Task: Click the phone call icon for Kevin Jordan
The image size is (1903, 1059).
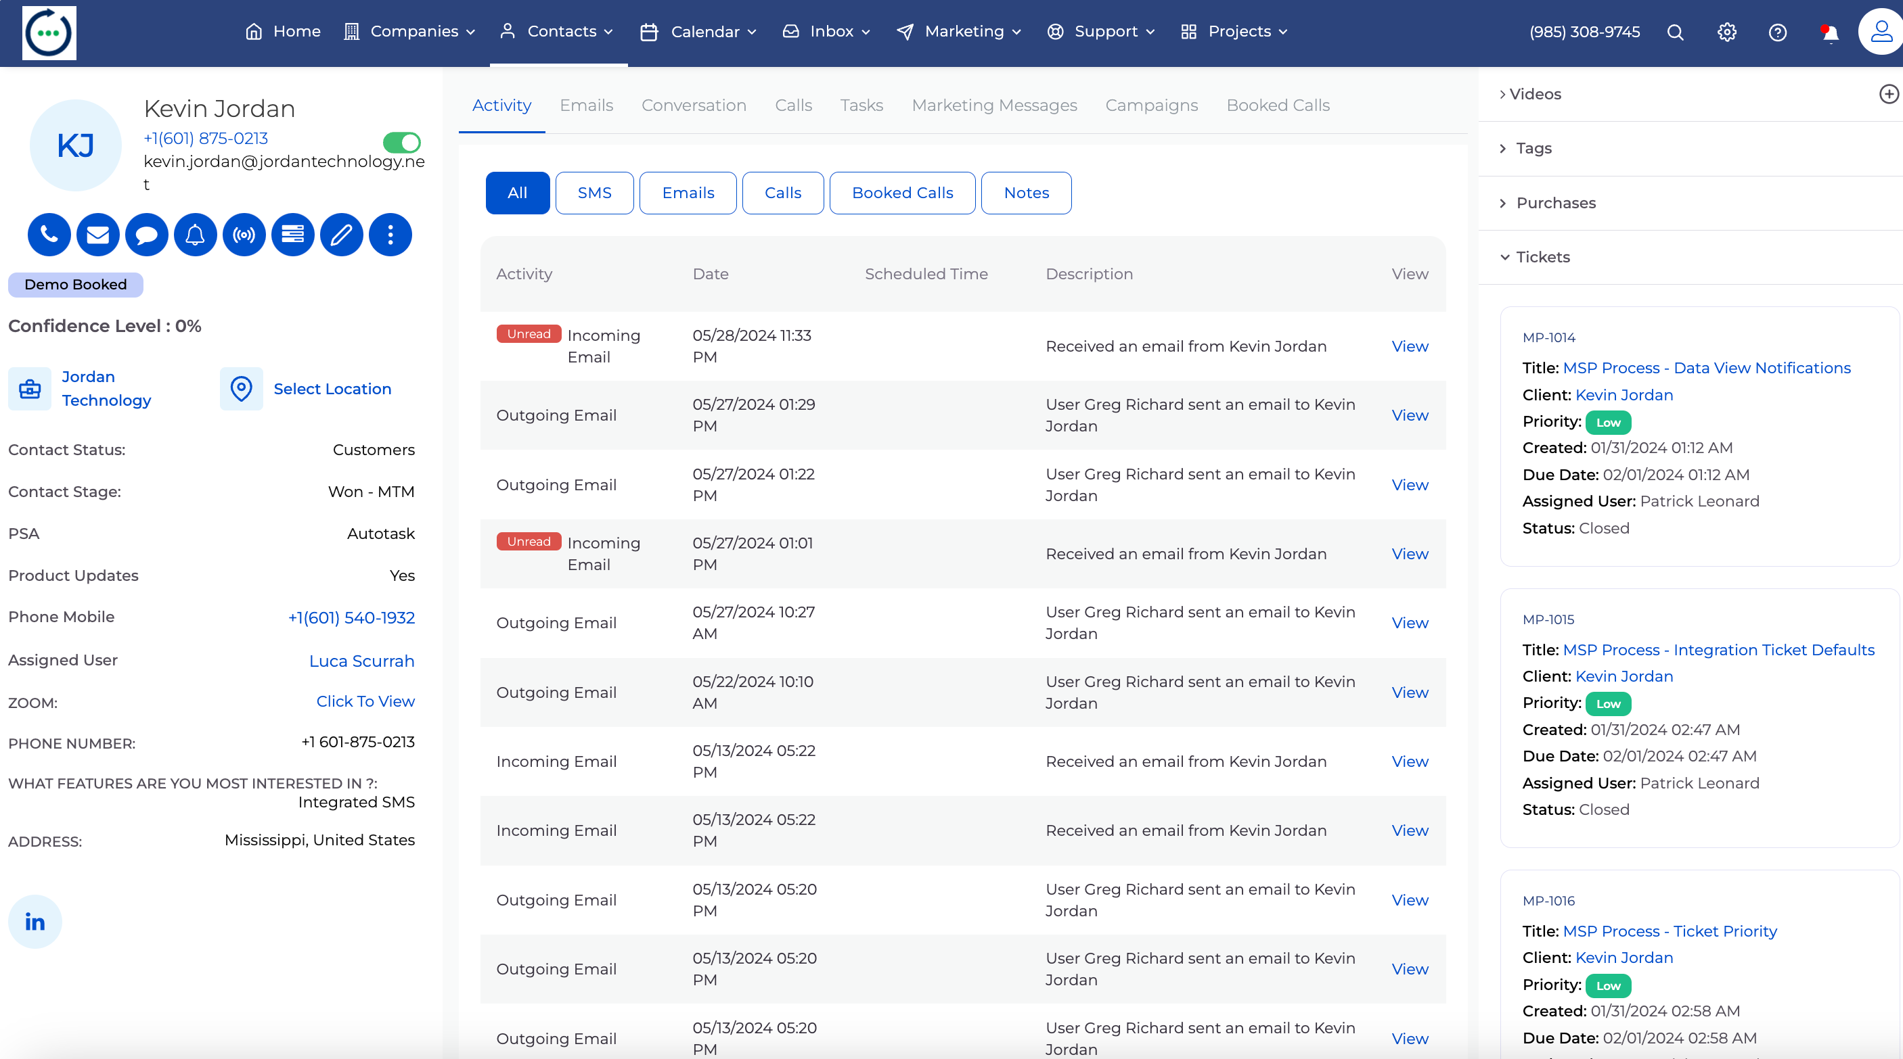Action: click(49, 235)
